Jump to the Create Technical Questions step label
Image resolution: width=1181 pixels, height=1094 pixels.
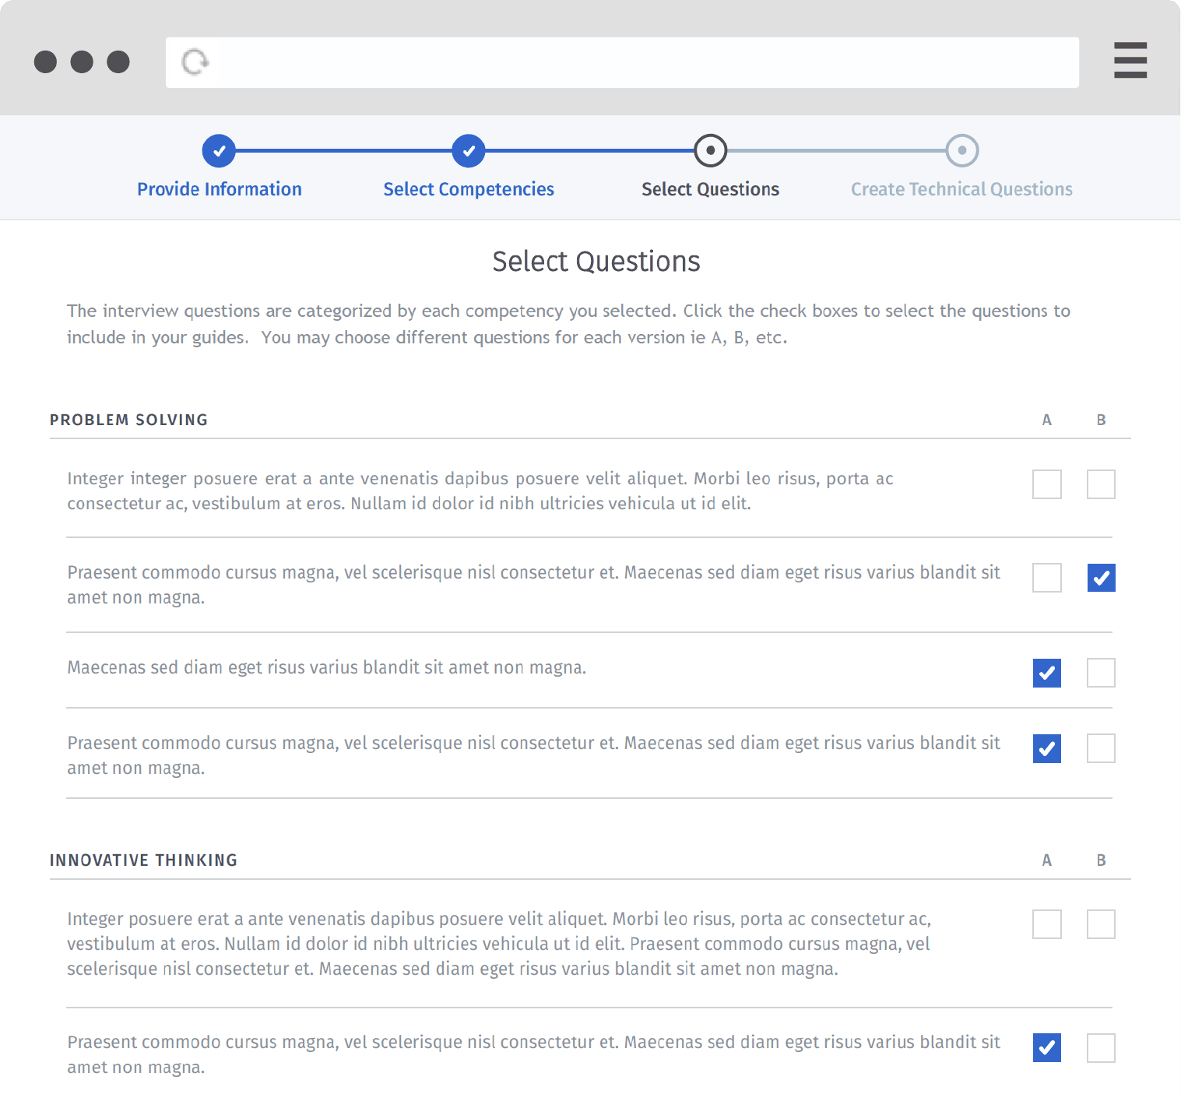pos(961,189)
